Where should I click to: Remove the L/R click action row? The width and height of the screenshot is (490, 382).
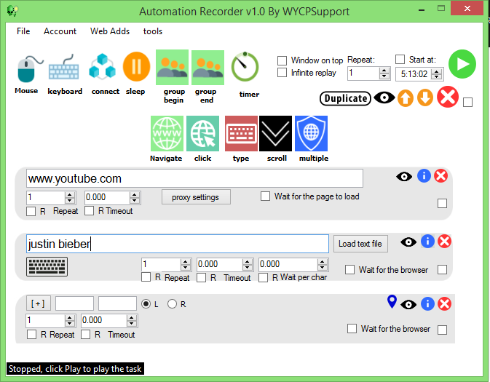[x=444, y=304]
